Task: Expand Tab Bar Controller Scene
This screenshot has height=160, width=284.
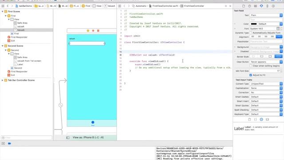Action: coord(3,80)
